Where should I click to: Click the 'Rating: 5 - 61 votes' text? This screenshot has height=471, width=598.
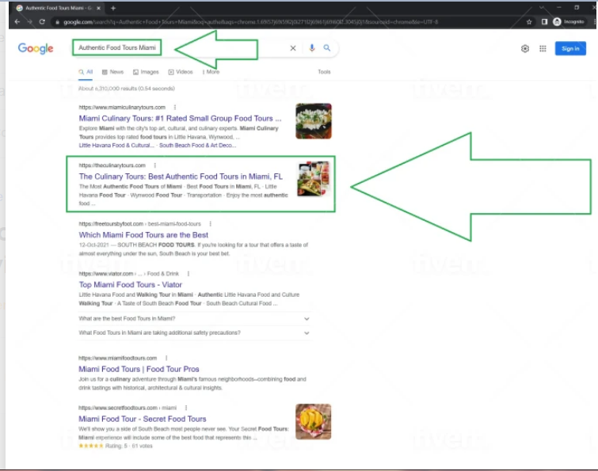click(129, 446)
